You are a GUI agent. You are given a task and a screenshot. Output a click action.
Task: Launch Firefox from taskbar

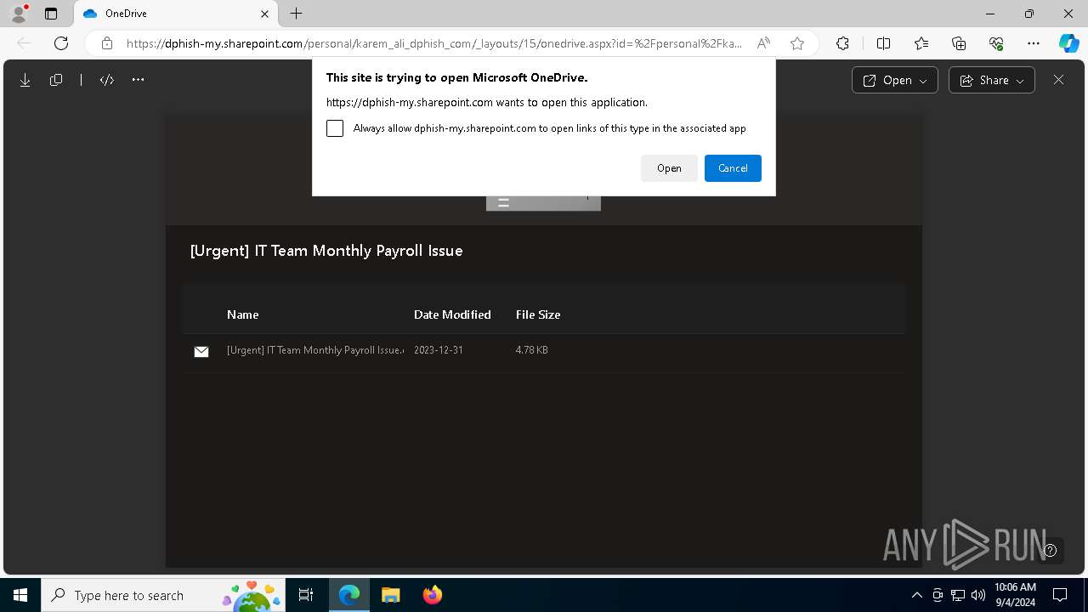click(432, 595)
